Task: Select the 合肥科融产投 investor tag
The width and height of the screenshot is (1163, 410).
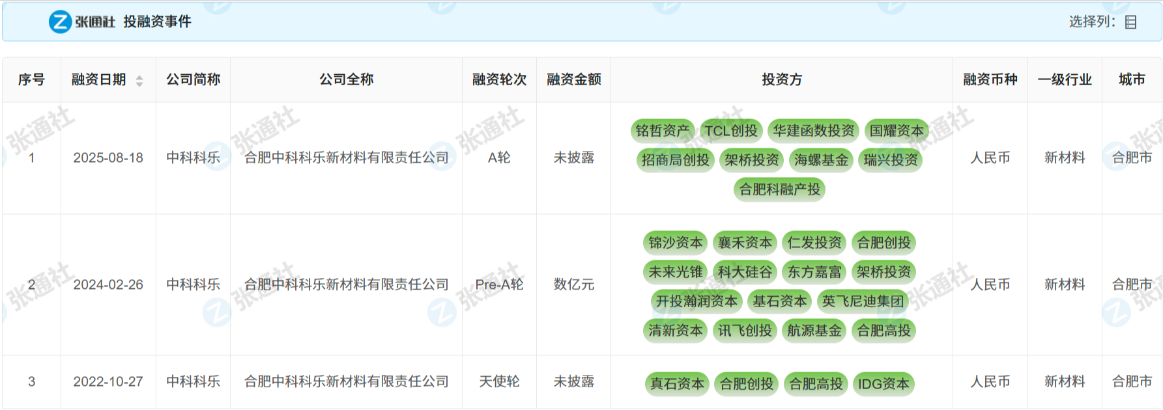Action: (780, 189)
